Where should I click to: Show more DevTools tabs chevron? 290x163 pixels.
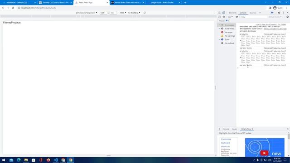coord(260,13)
